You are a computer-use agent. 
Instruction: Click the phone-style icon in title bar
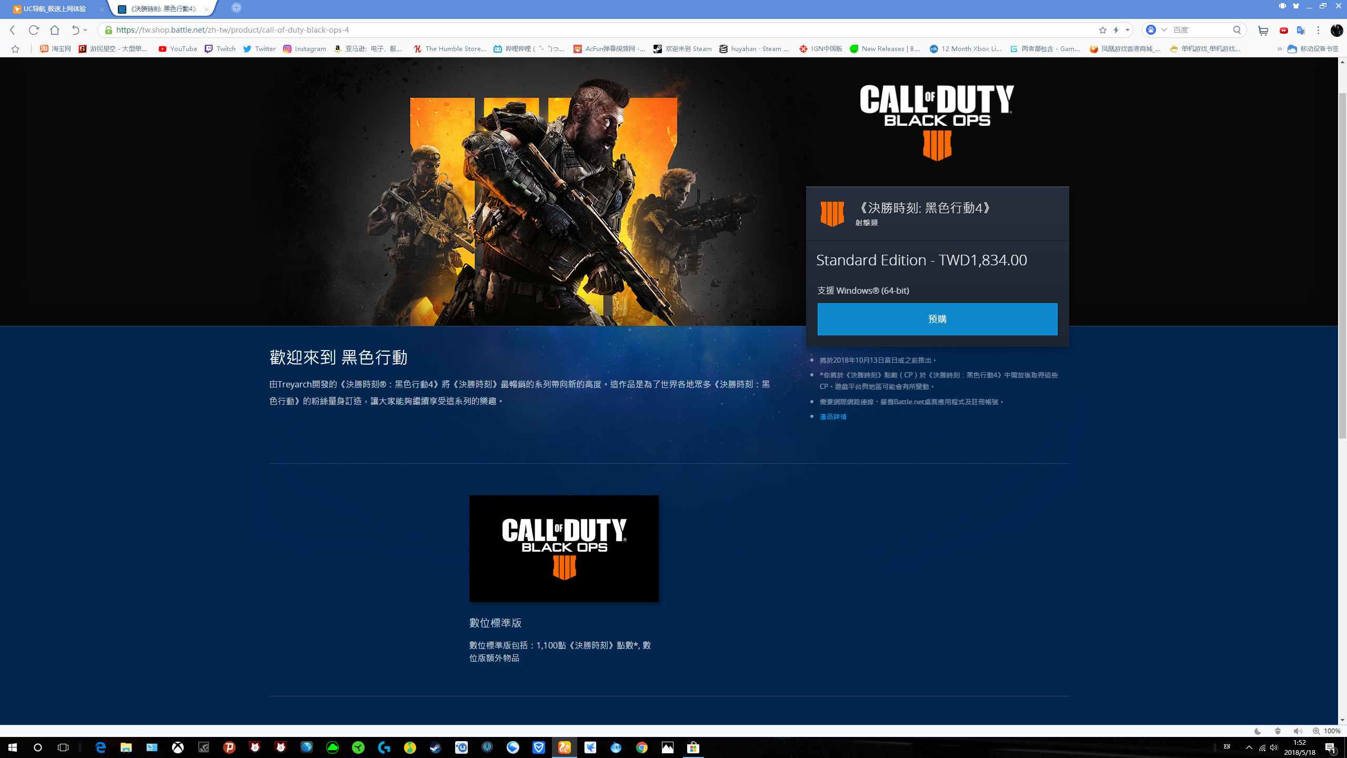tap(1282, 6)
